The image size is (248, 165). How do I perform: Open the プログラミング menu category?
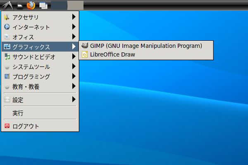click(x=40, y=76)
